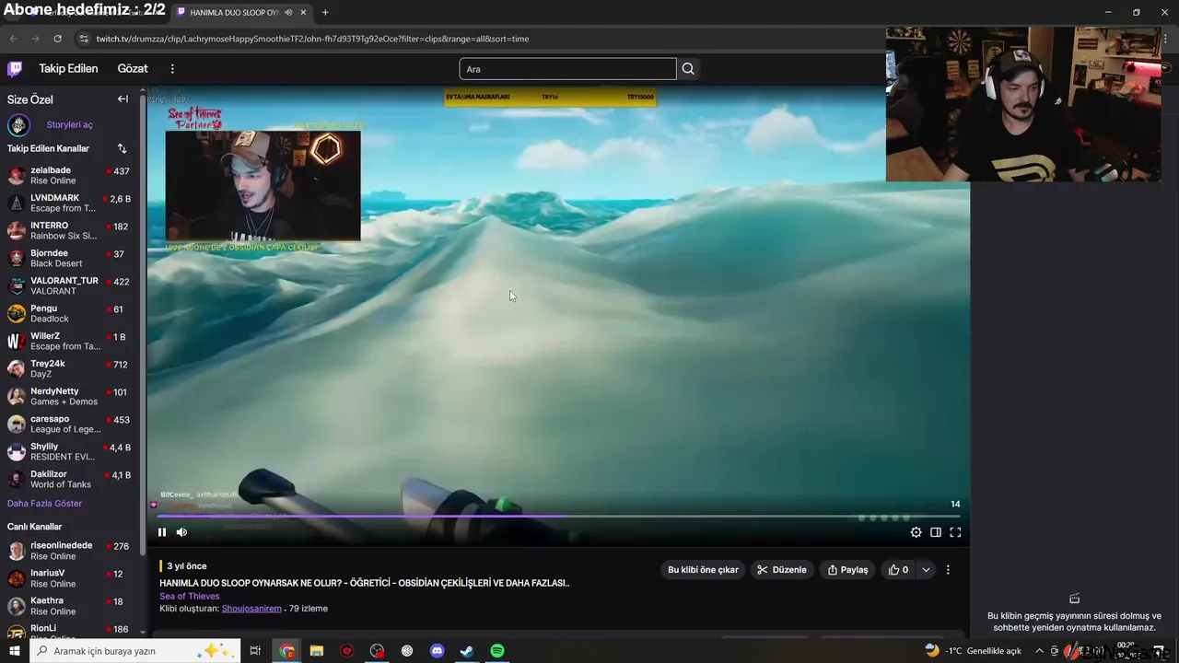Click the Düzenle clip edit button

[x=782, y=570]
